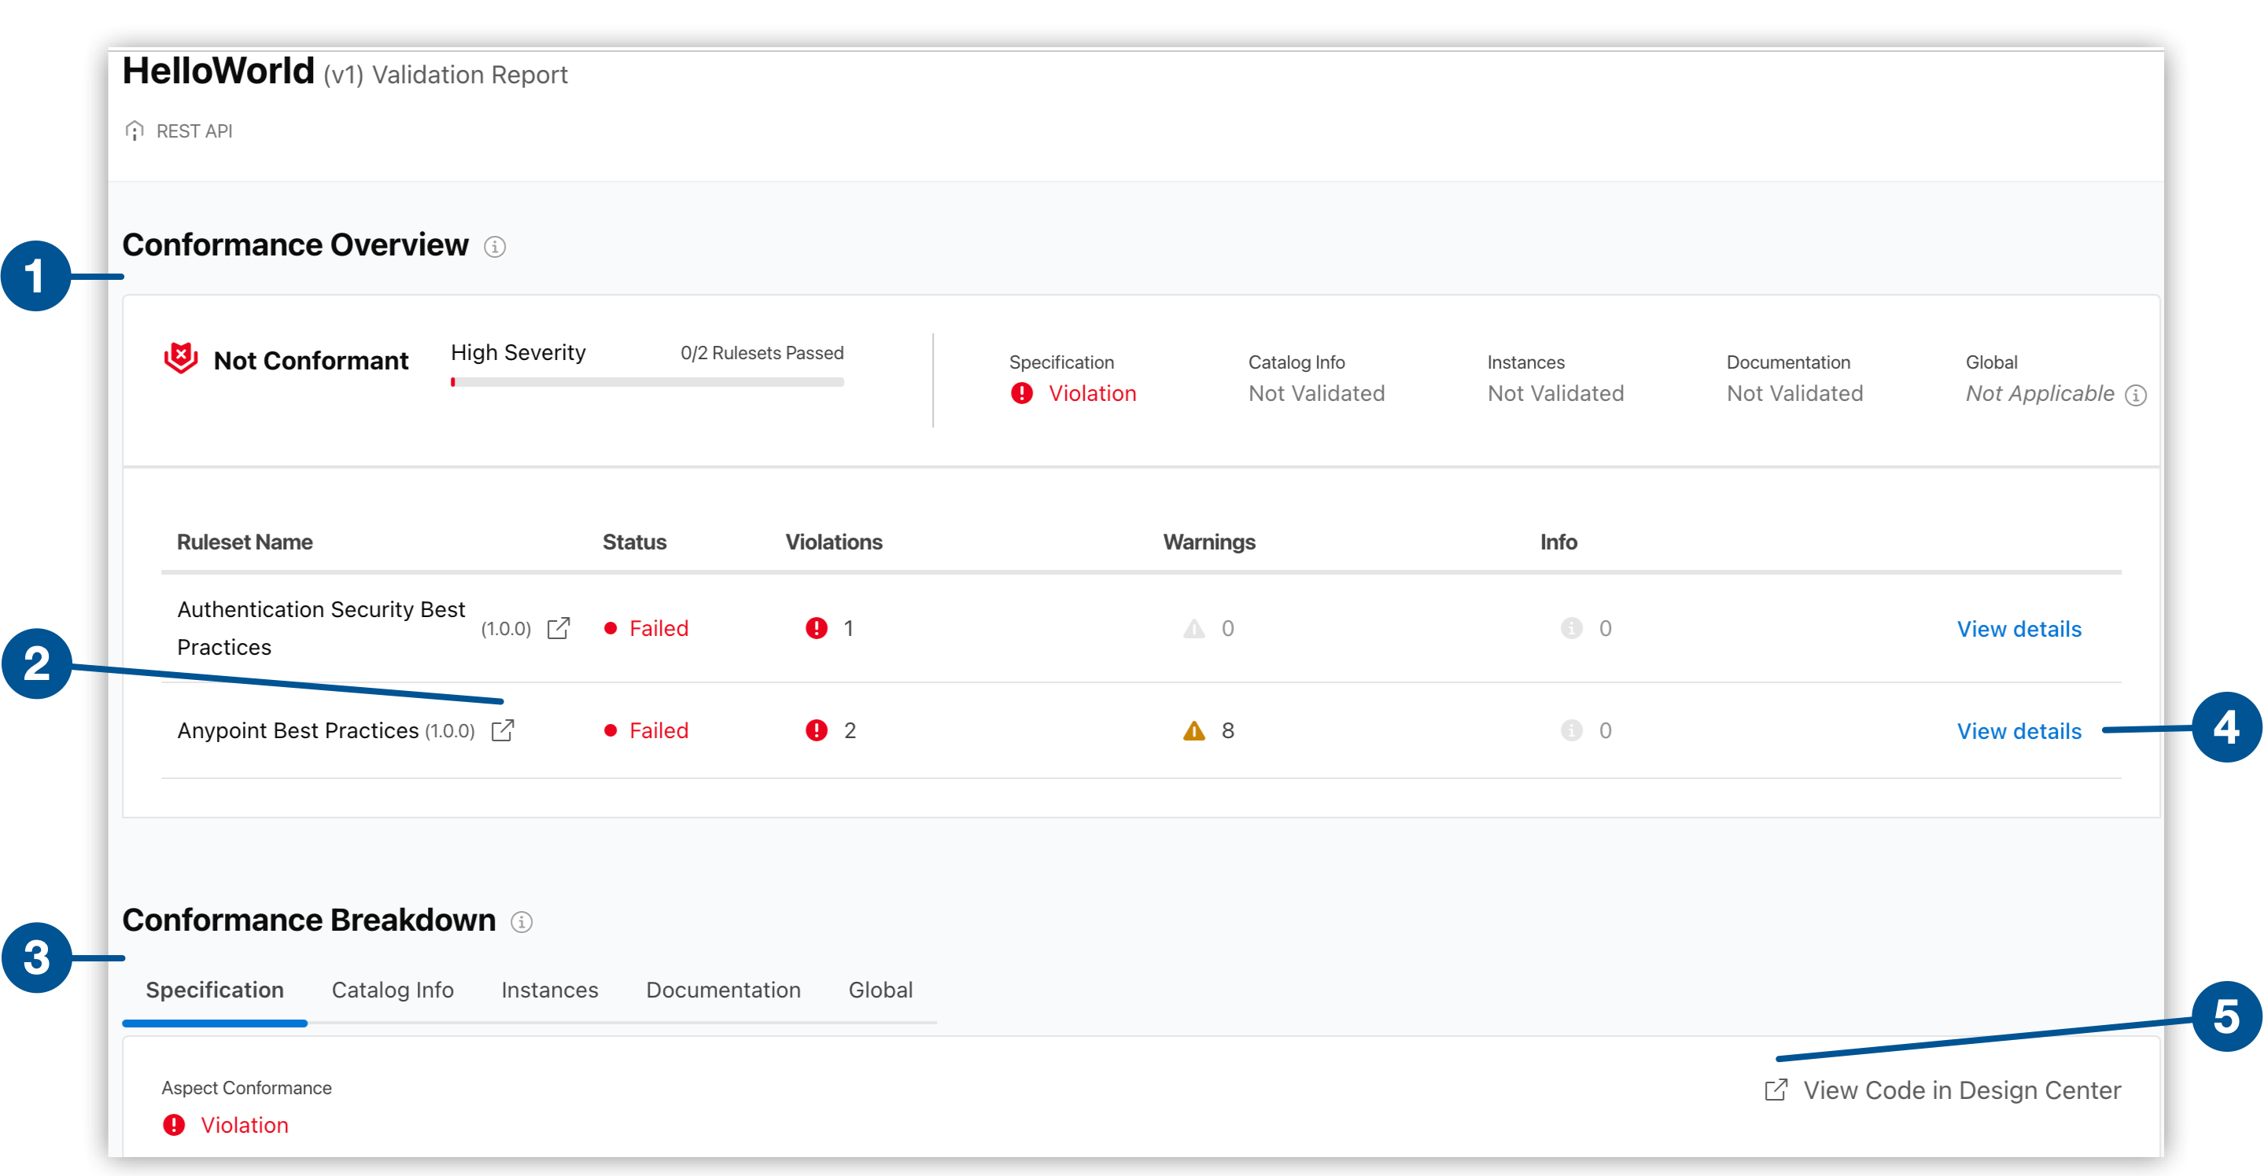Click the Ruleset Name column header
The image size is (2264, 1176).
(245, 542)
